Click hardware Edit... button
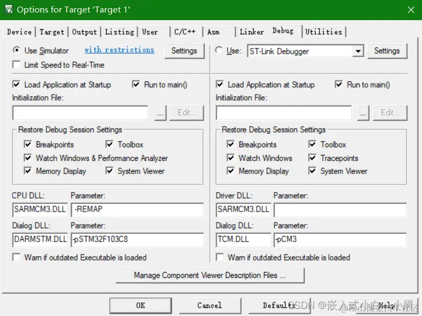Viewport: 422px width, 316px height. click(390, 113)
